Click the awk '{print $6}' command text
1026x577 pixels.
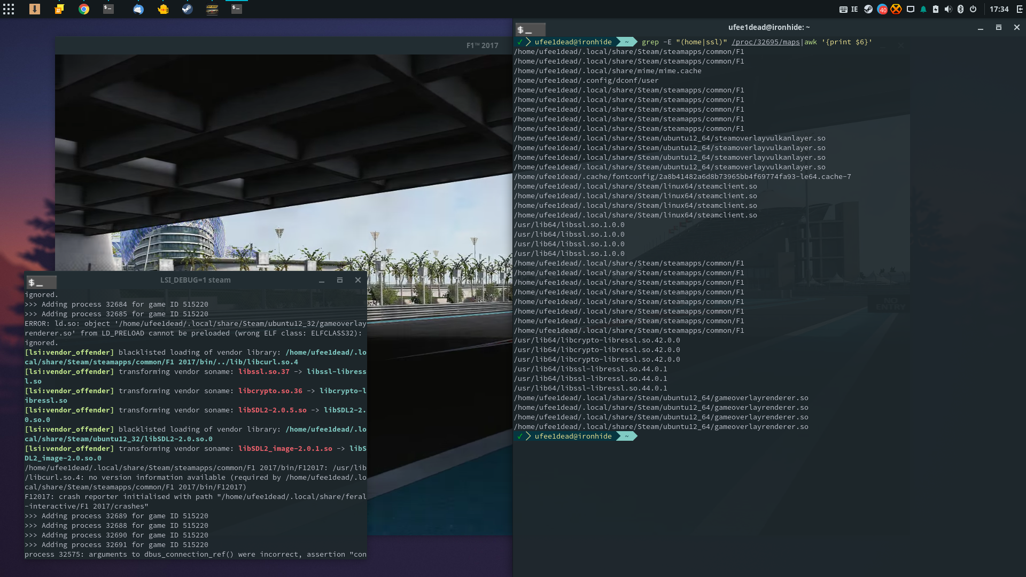coord(838,42)
